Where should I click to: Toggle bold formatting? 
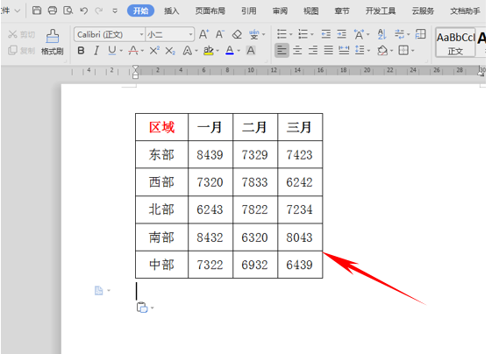[81, 51]
